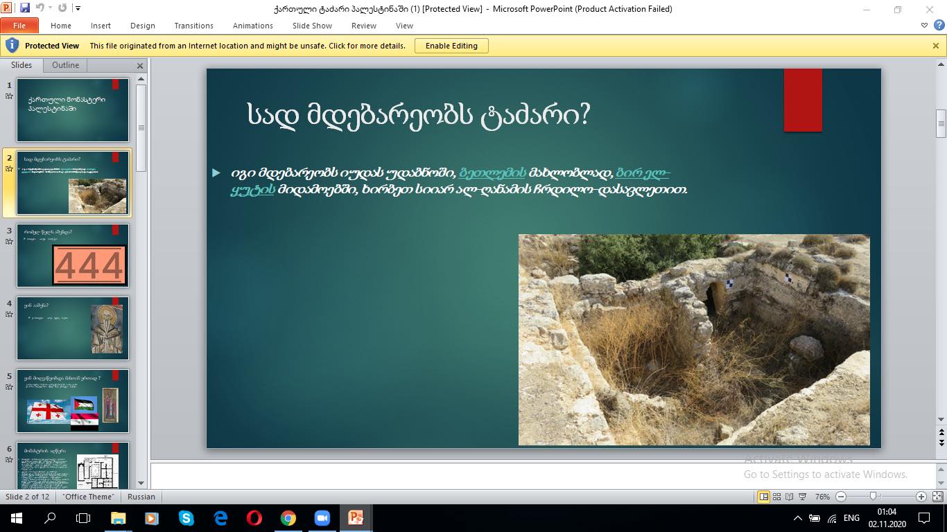Click the Enable Editing button
Viewport: 947px width, 532px height.
coord(451,46)
